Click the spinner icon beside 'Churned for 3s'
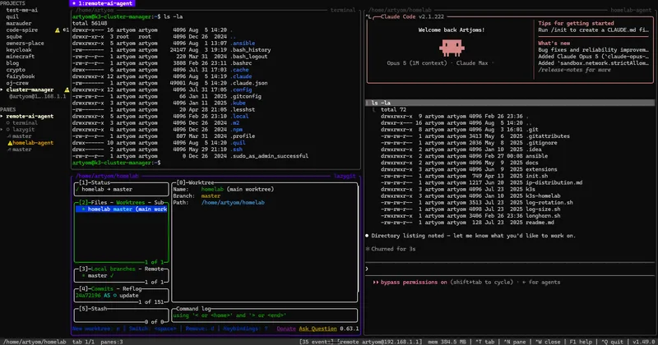The width and height of the screenshot is (658, 345). 368,249
